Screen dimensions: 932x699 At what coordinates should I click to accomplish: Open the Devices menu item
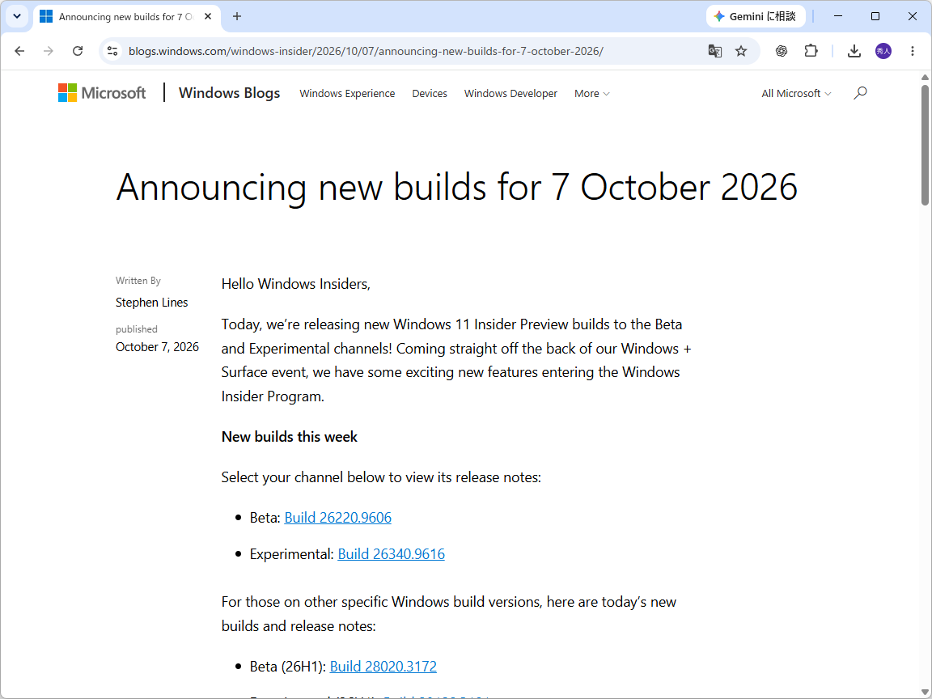(429, 93)
